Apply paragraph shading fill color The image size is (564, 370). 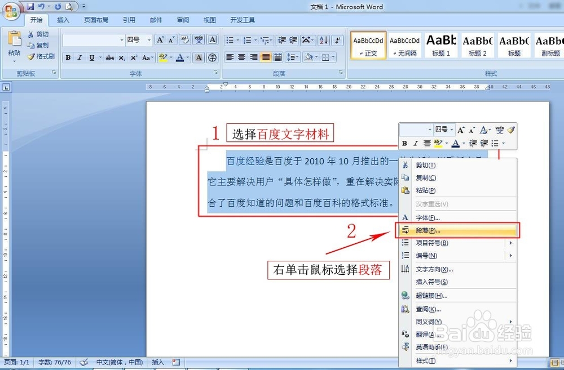tap(309, 57)
